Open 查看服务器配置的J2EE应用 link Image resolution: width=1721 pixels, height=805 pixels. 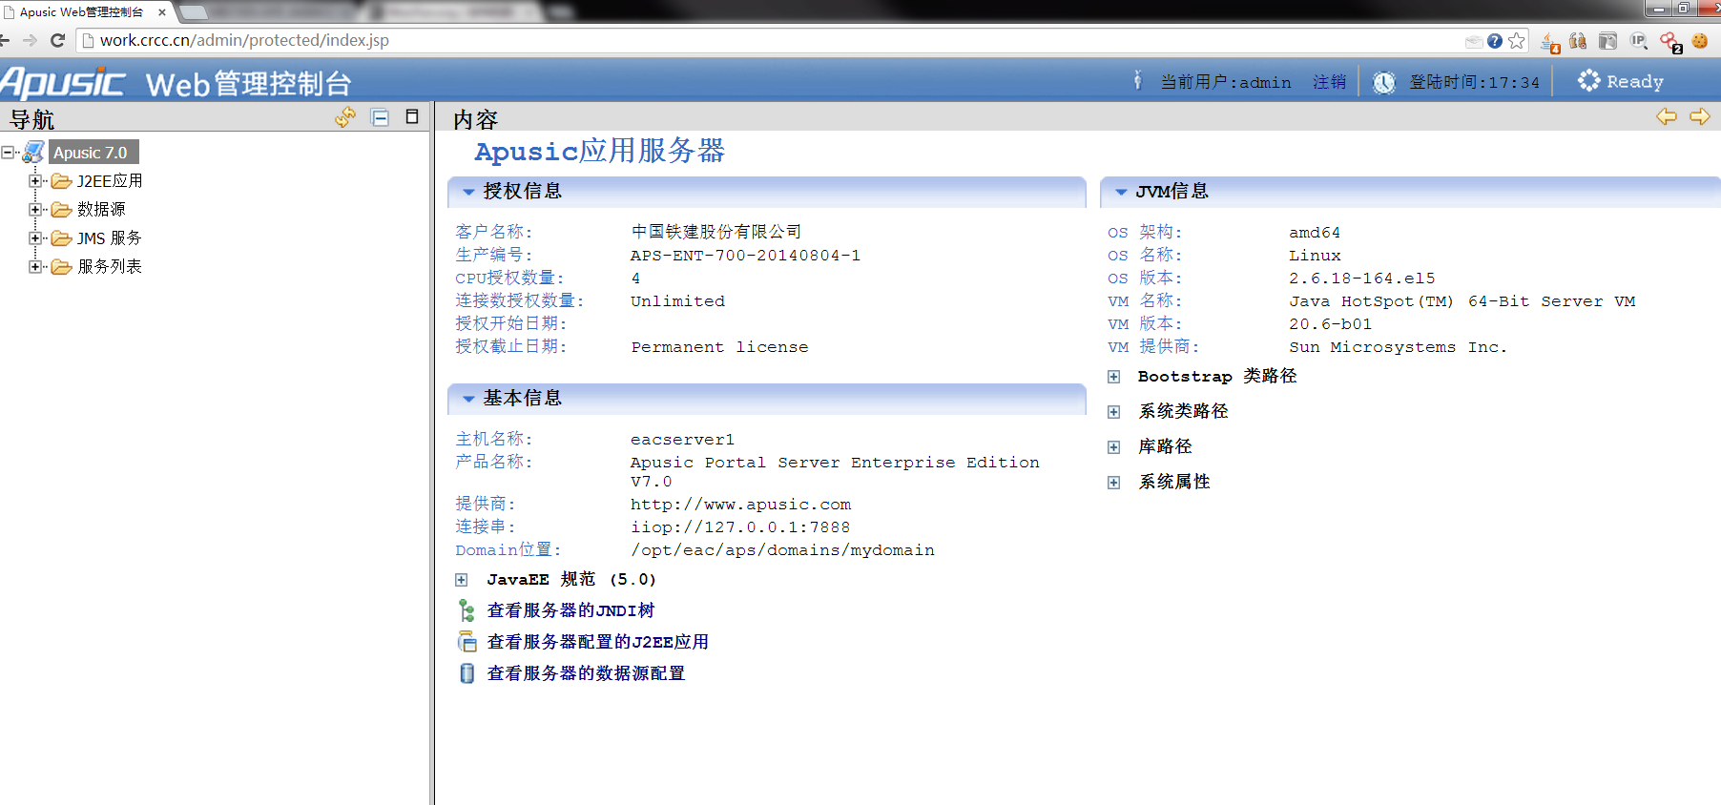597,642
